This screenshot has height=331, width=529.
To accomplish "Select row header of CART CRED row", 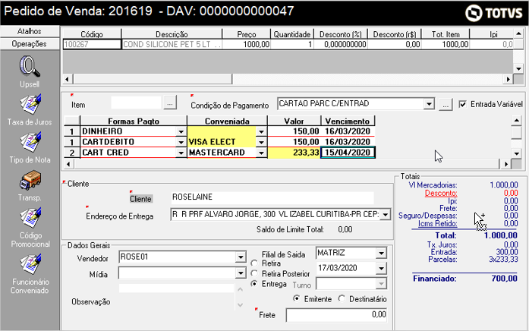I will point(72,153).
